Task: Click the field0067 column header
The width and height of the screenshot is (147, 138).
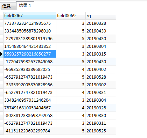Action: [30, 16]
